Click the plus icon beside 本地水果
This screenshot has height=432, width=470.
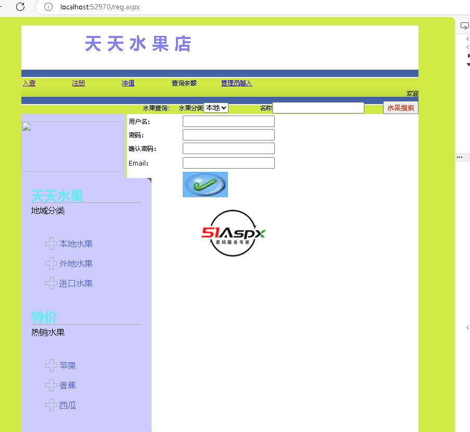tap(51, 244)
